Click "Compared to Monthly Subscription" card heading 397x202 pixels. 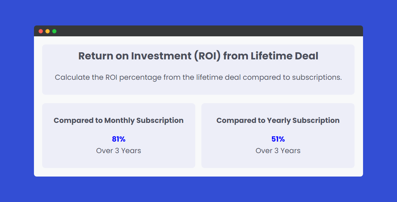pos(119,121)
